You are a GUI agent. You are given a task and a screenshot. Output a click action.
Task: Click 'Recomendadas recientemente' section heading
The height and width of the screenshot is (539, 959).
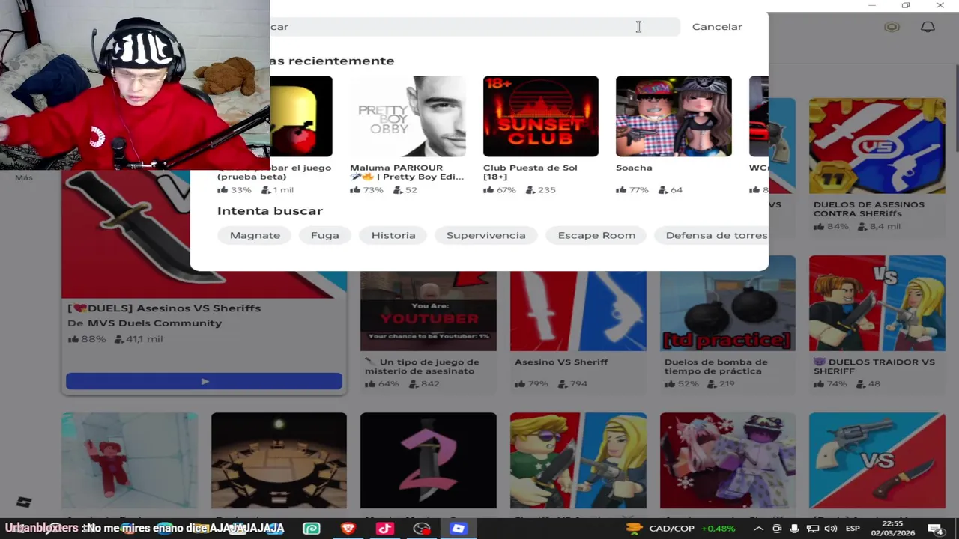332,61
